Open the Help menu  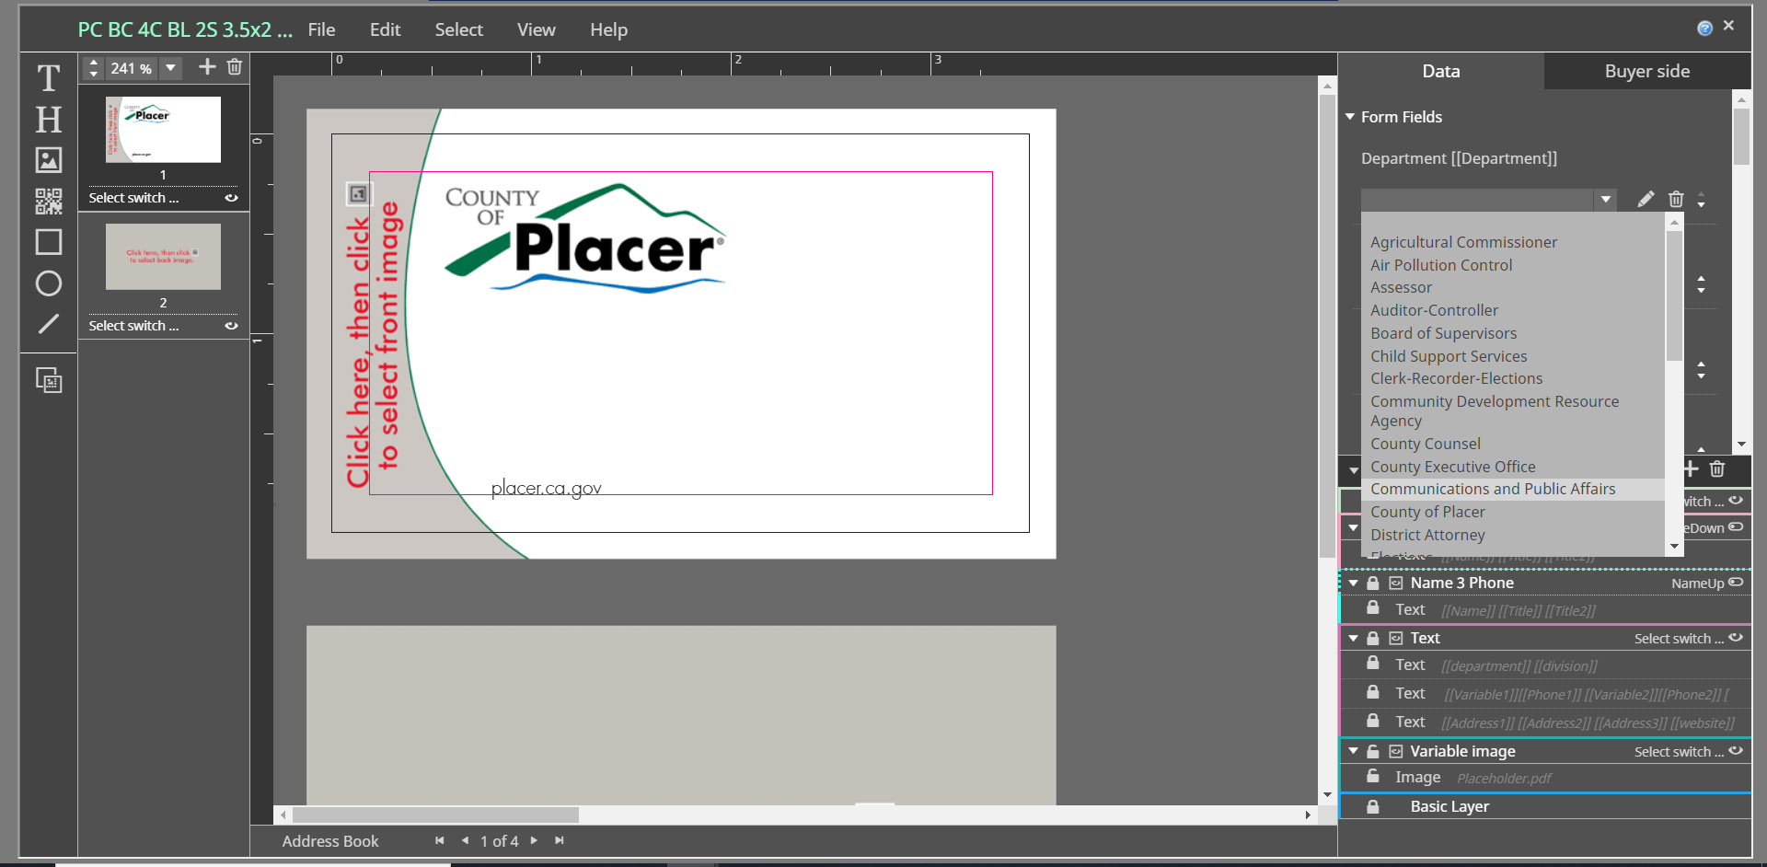[x=608, y=29]
